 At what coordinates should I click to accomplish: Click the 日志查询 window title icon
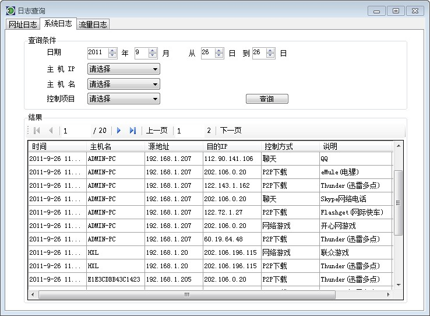(10, 10)
